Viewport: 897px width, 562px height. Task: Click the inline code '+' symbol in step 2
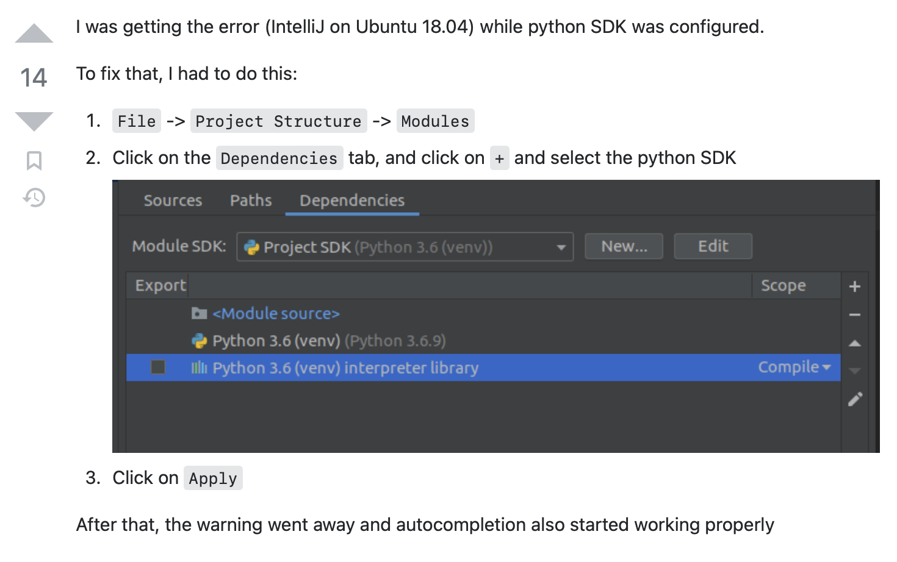pyautogui.click(x=500, y=158)
